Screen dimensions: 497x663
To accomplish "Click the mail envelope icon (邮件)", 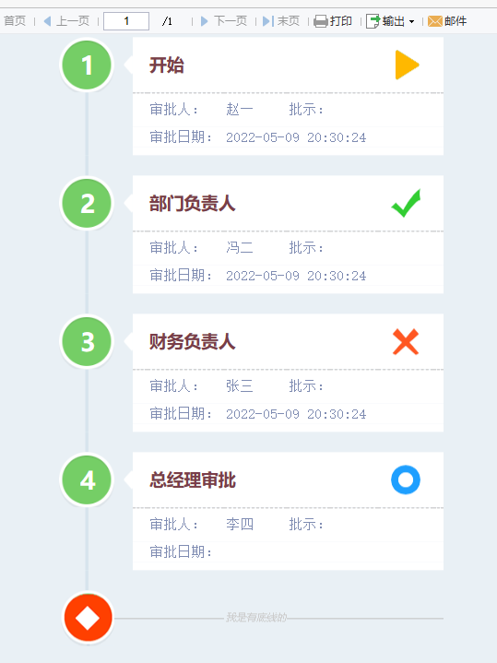I will coord(435,20).
